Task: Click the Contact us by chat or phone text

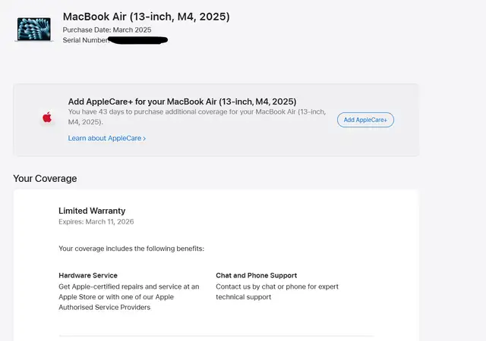Action: coord(277,292)
